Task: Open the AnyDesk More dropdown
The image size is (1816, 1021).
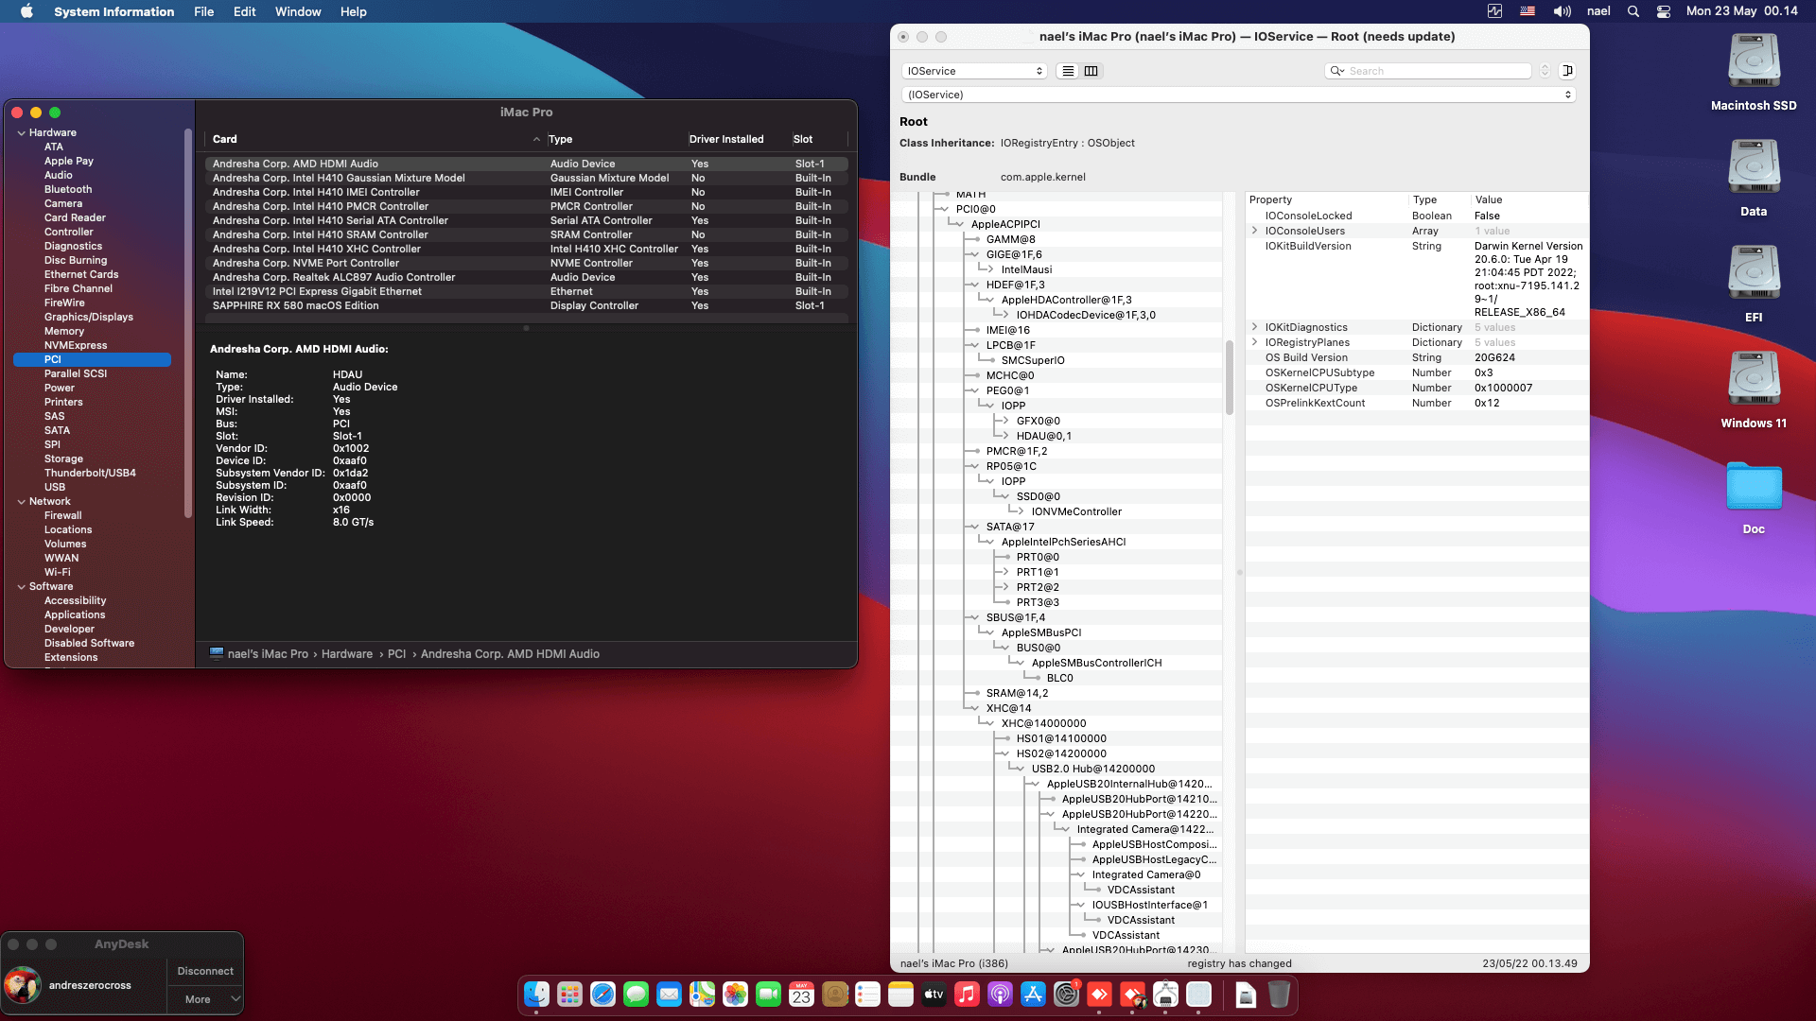Action: tap(205, 999)
